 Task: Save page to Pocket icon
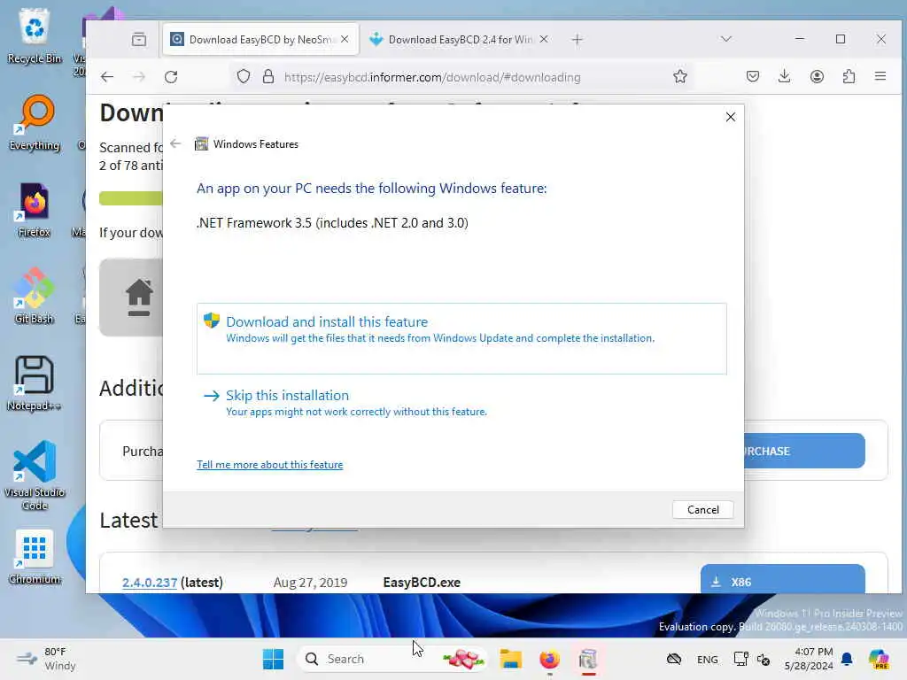pyautogui.click(x=753, y=76)
